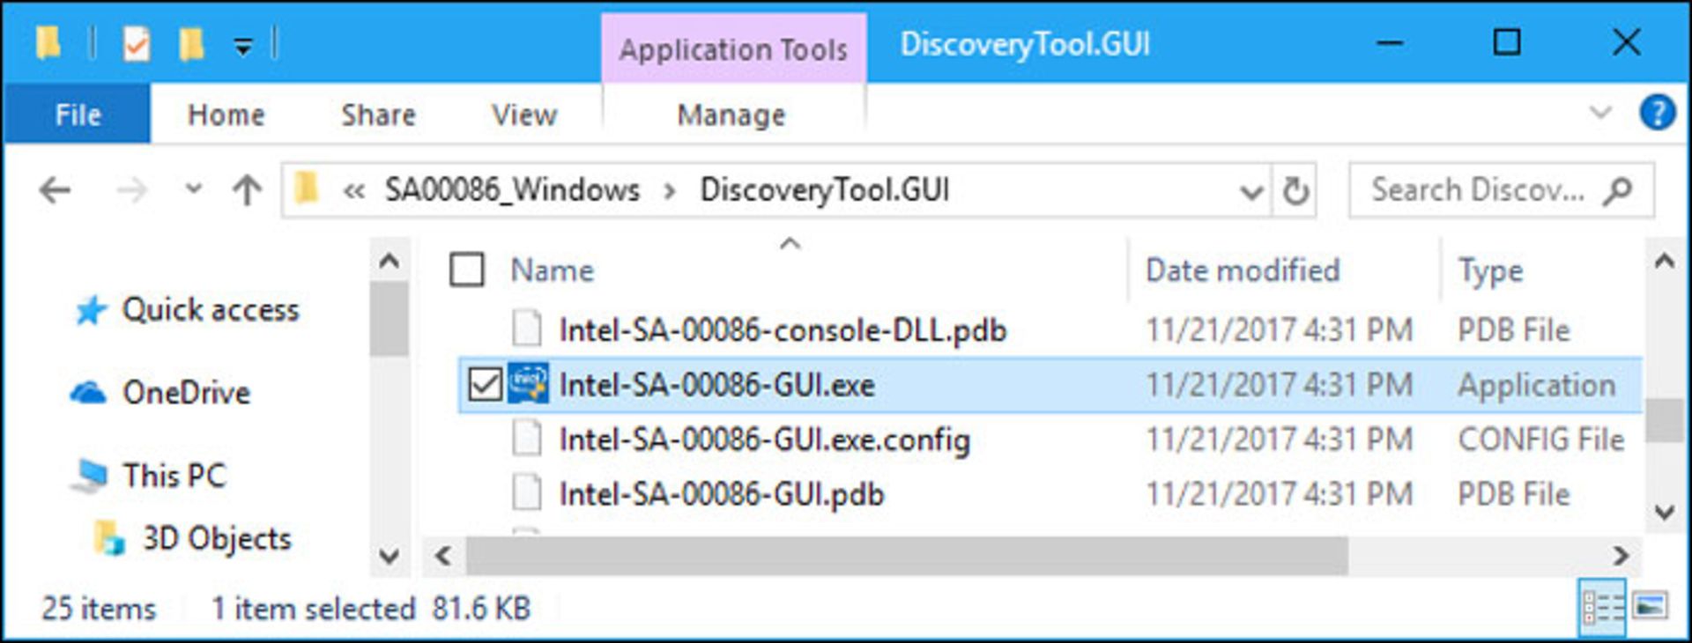Image resolution: width=1692 pixels, height=643 pixels.
Task: Uncheck the Intel-SA-00086-GUI.exe checkbox
Action: 485,385
